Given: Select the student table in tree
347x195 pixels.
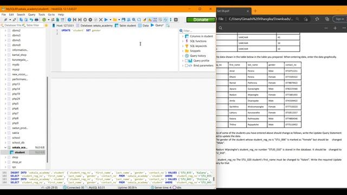Looking at the screenshot, I should (20, 152).
